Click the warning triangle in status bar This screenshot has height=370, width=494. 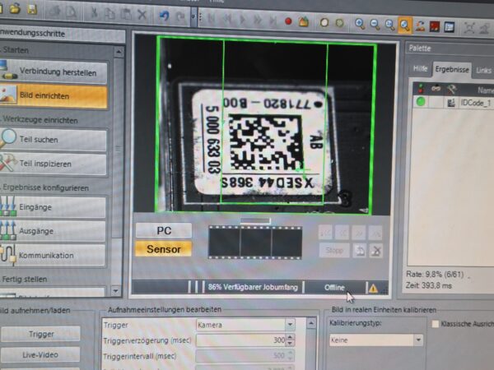coord(373,289)
